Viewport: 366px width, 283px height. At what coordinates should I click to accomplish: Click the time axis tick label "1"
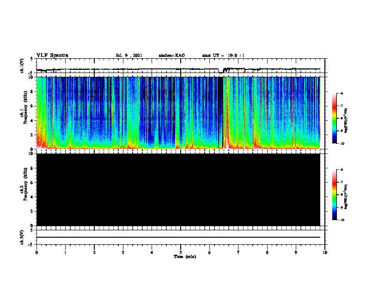65,252
